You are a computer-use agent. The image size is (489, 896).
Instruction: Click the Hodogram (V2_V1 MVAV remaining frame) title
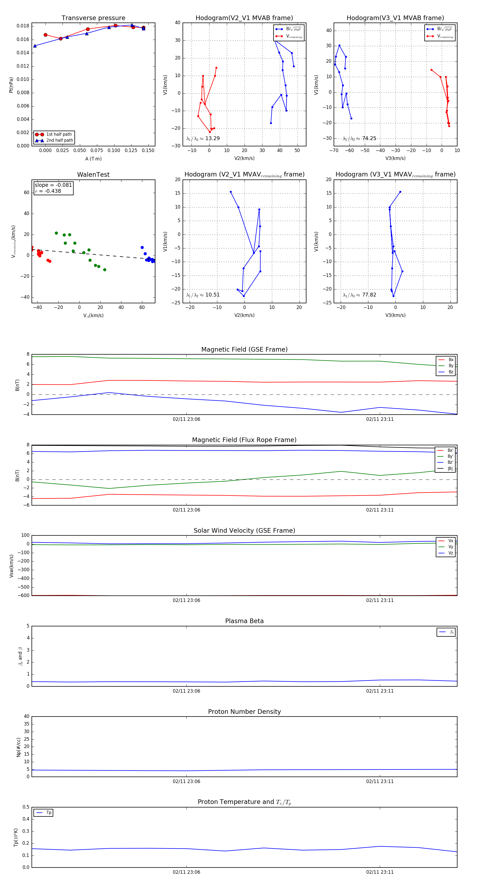click(x=244, y=175)
